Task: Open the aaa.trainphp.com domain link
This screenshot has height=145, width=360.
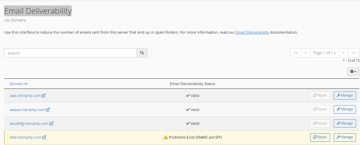Action: (x=25, y=96)
